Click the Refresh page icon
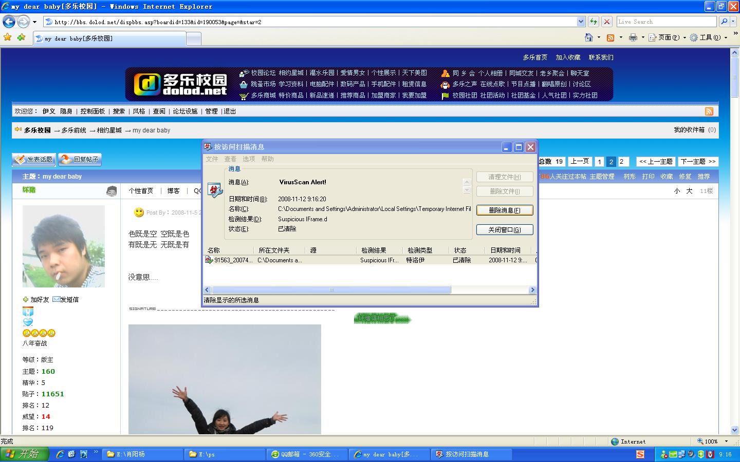Image resolution: width=740 pixels, height=462 pixels. click(594, 22)
